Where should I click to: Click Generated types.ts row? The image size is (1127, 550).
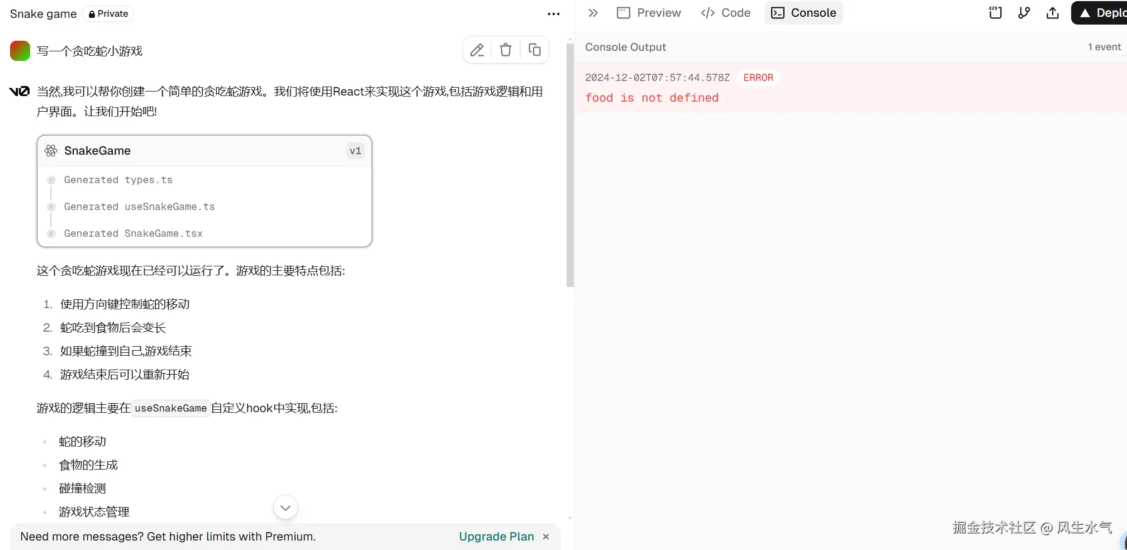tap(118, 180)
